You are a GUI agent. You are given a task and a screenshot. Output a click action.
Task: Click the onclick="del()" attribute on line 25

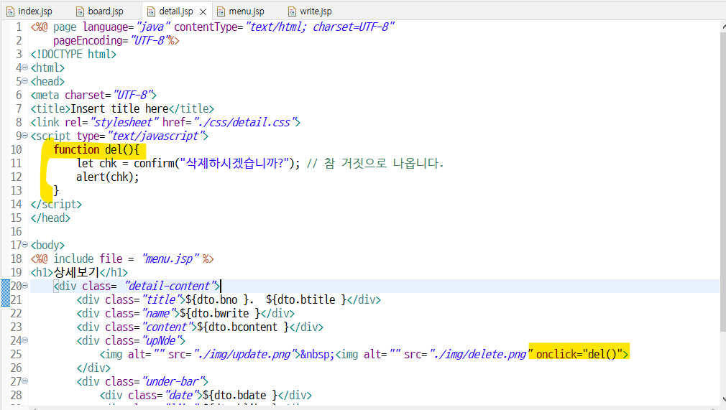click(579, 355)
